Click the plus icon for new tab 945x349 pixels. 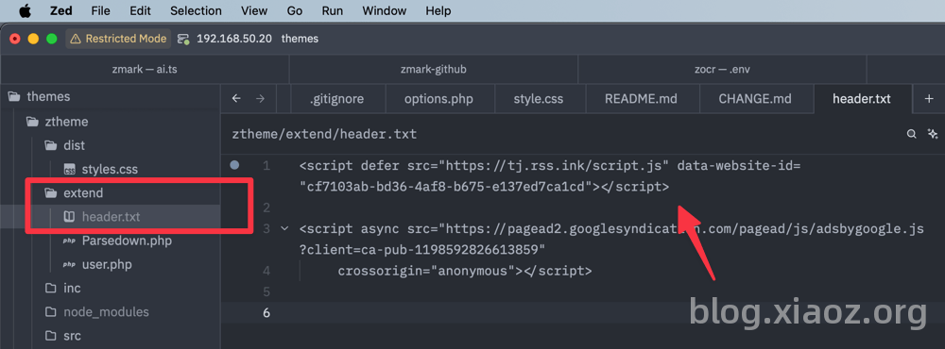pyautogui.click(x=929, y=99)
